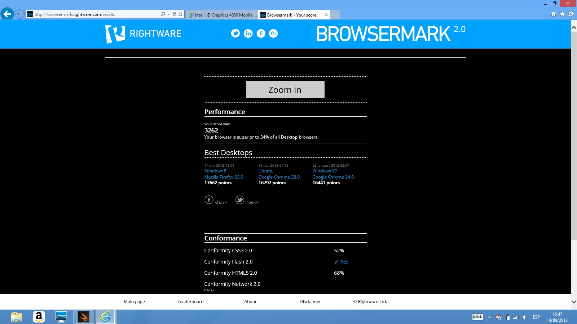This screenshot has height=324, width=577.
Task: Go back with browser back arrow
Action: point(7,14)
